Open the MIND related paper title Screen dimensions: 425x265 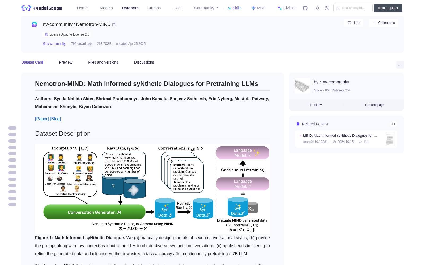pyautogui.click(x=340, y=135)
